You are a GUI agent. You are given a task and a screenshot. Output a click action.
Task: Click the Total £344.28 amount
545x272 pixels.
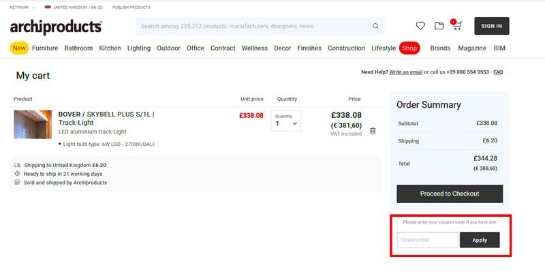click(485, 158)
